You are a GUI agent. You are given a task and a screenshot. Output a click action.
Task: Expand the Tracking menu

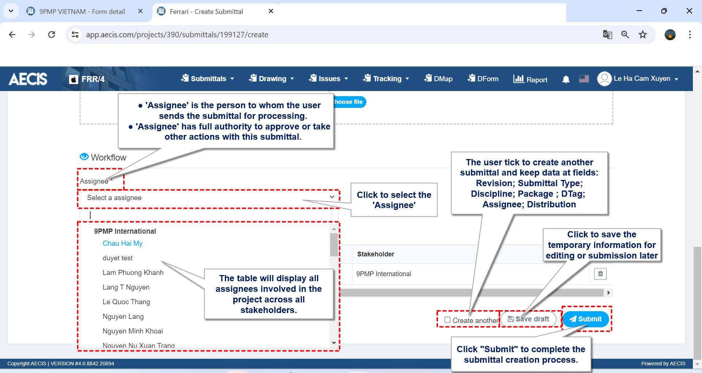tap(386, 79)
